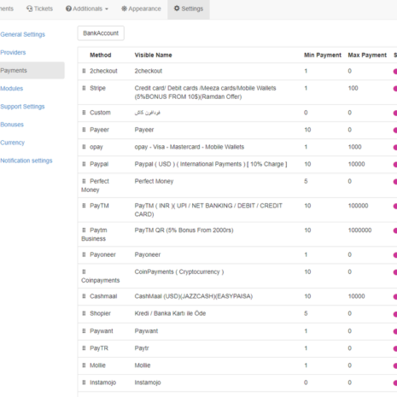
Task: Click 'opay - Visa - Mastercard - Mobile Wallets'
Action: pos(190,147)
